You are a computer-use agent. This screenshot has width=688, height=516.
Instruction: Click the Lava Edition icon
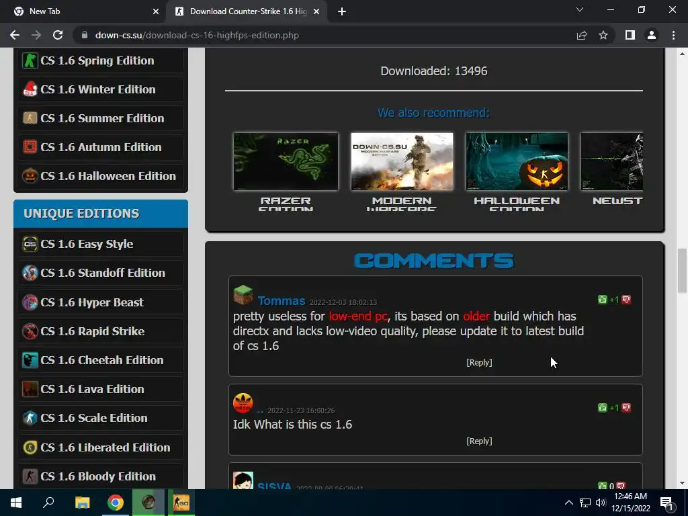[x=30, y=389]
